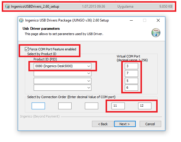Click the Virtual COM Port field showing 6

pyautogui.click(x=131, y=88)
